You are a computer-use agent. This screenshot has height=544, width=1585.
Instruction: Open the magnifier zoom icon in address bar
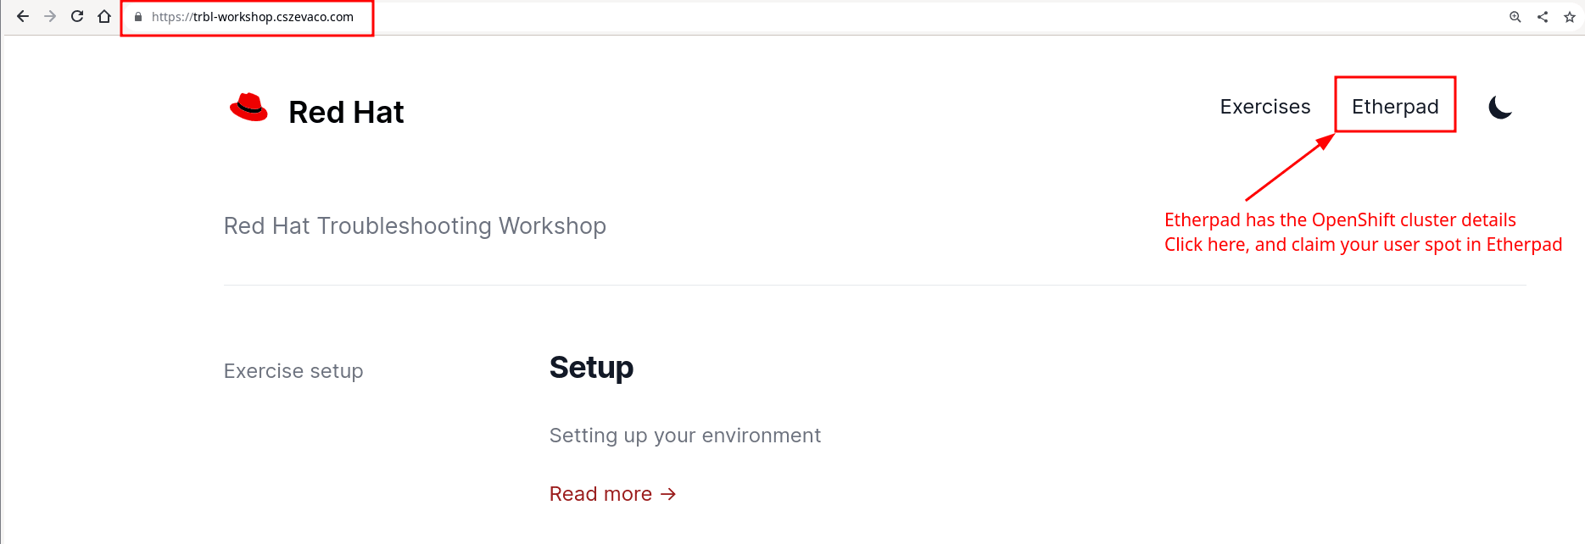1515,17
